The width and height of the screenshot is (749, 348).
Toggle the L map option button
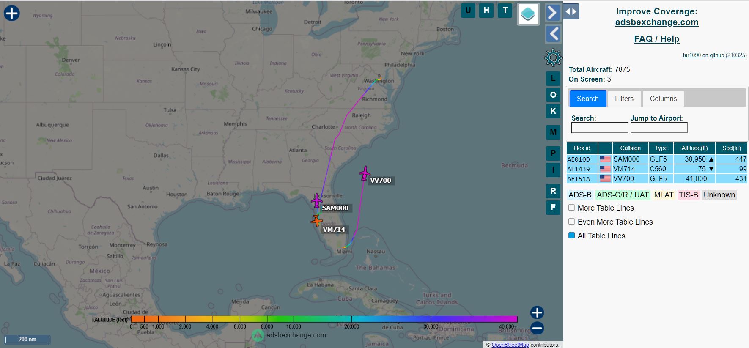tap(553, 79)
